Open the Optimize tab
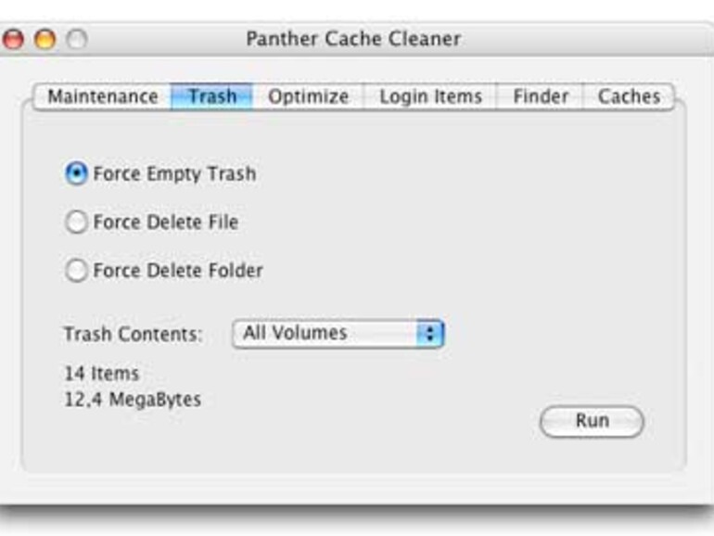 pyautogui.click(x=308, y=96)
